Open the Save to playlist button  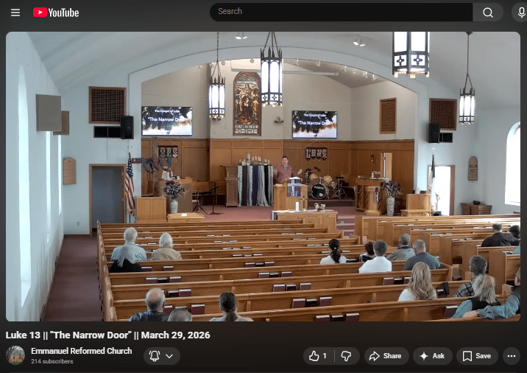coord(476,356)
